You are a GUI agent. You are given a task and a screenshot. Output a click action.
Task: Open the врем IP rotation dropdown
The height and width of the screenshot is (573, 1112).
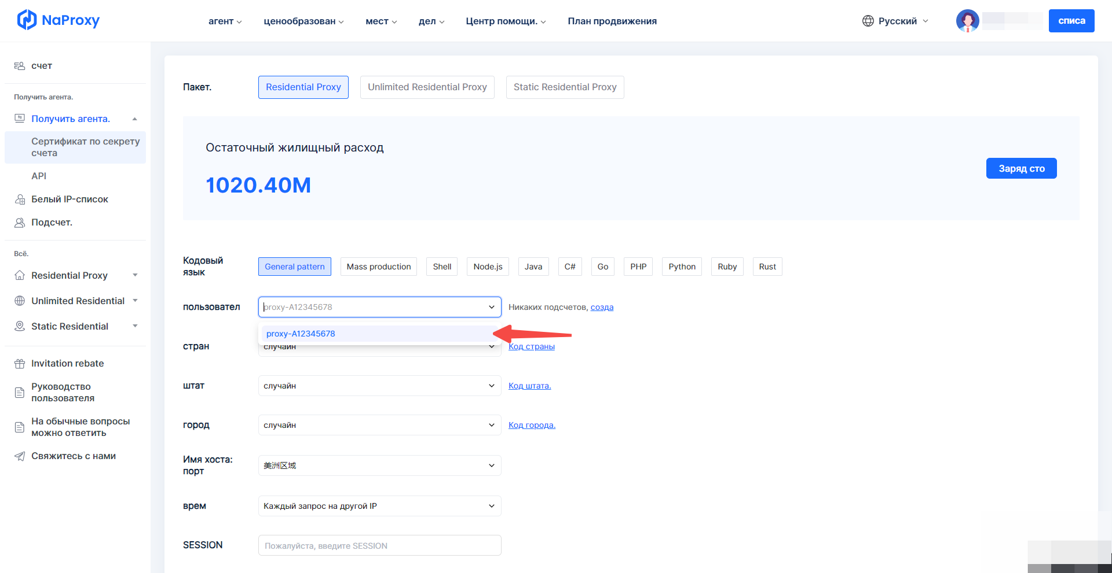379,506
